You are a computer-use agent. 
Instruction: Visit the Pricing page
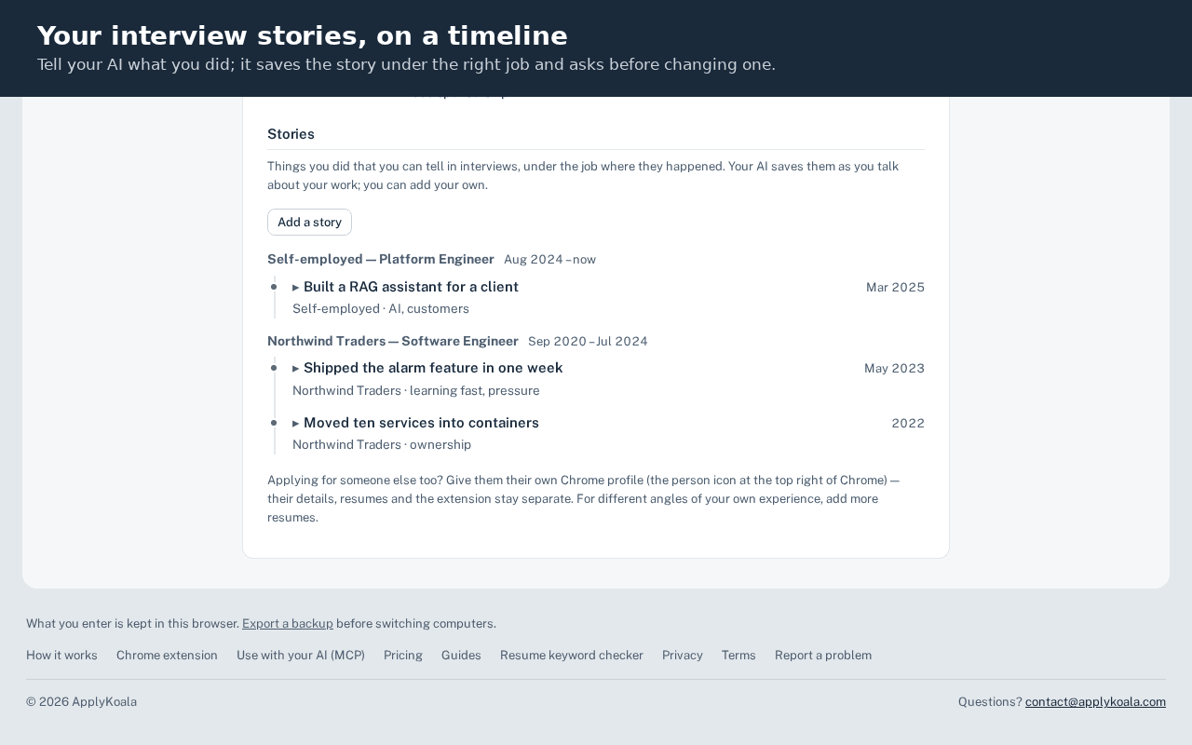tap(403, 656)
